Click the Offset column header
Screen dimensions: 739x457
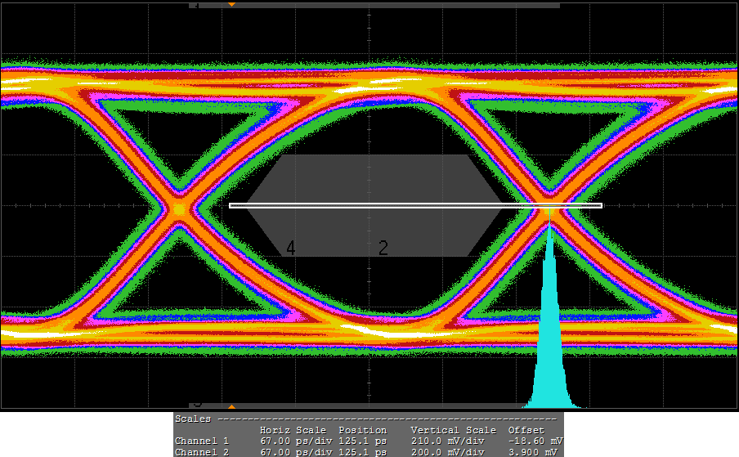(526, 430)
